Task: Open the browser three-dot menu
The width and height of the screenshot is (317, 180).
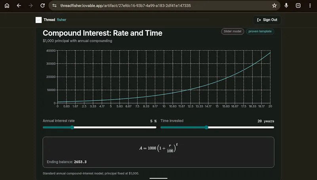Action: point(310,6)
